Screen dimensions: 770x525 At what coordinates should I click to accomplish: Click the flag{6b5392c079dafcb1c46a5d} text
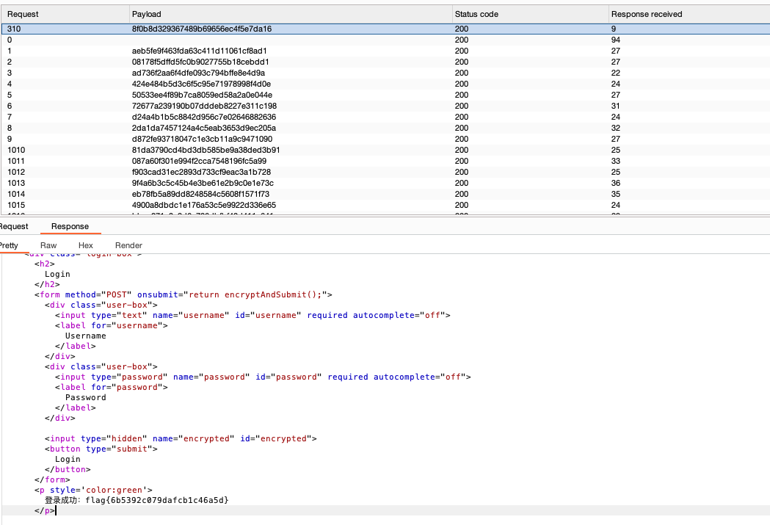pyautogui.click(x=156, y=501)
